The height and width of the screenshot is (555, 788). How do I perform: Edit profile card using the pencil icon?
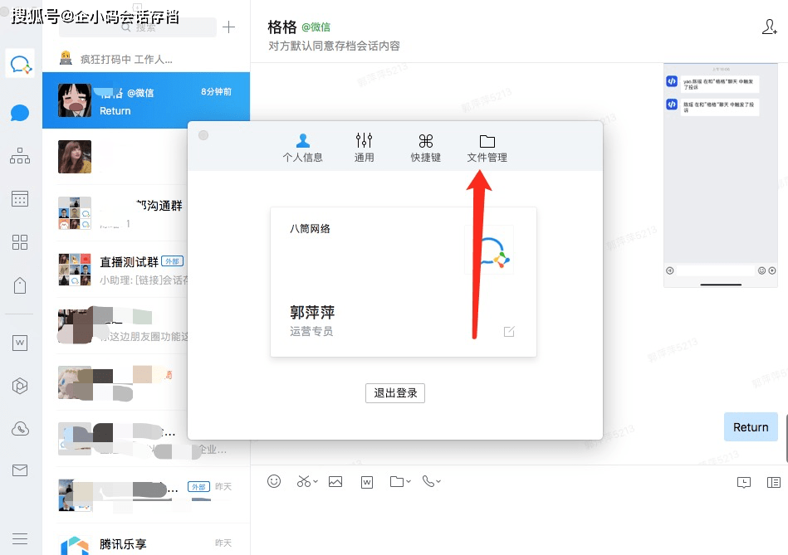509,332
